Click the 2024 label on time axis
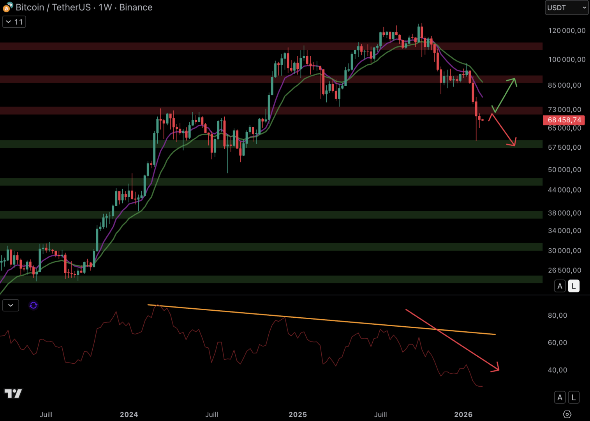590x421 pixels. [129, 414]
